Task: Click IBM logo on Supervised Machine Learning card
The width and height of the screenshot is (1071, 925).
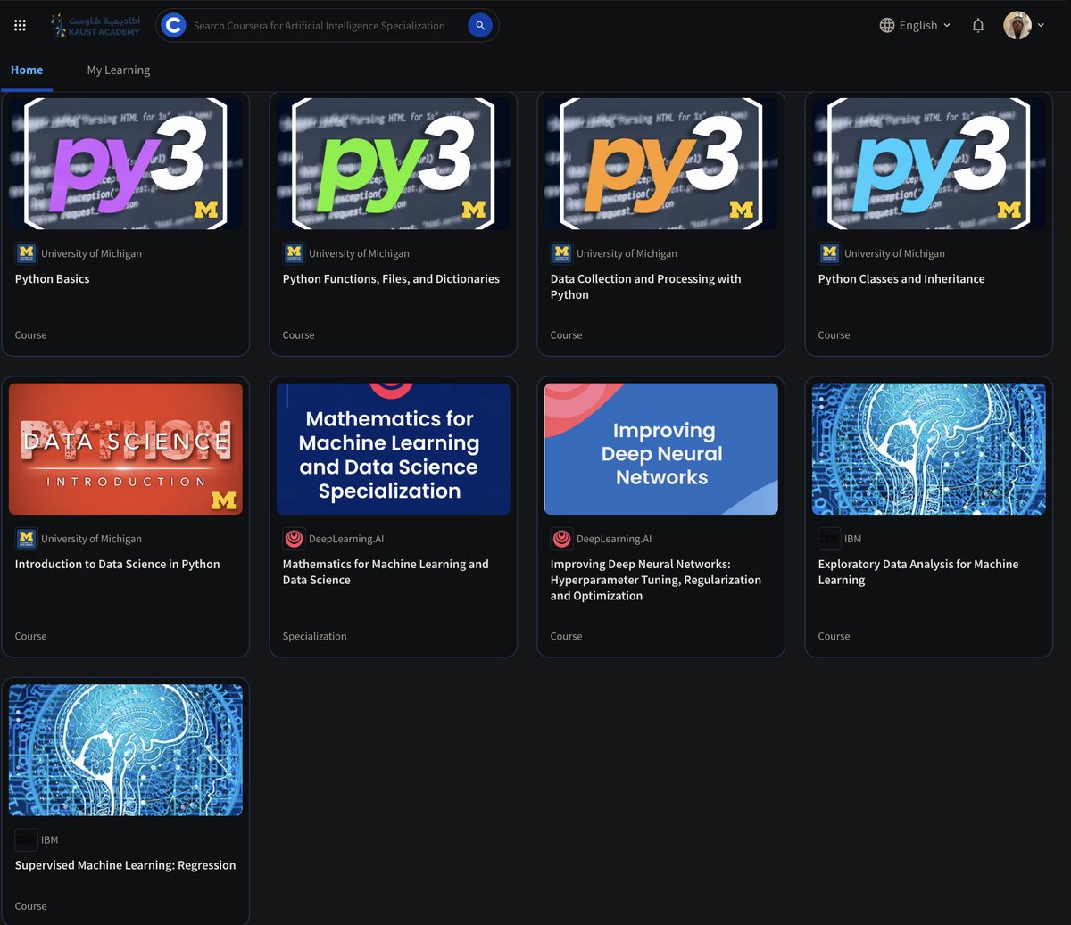Action: [x=26, y=839]
